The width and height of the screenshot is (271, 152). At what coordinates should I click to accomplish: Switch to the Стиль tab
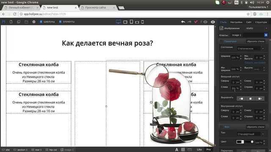coord(223,22)
